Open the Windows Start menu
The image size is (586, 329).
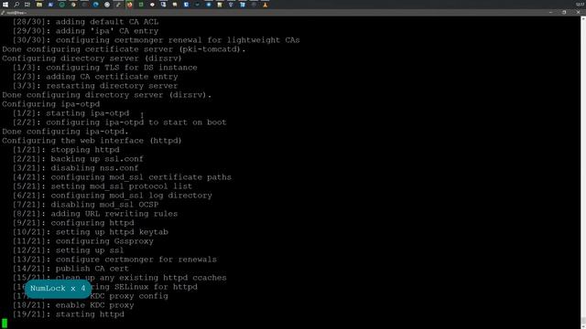click(x=5, y=5)
